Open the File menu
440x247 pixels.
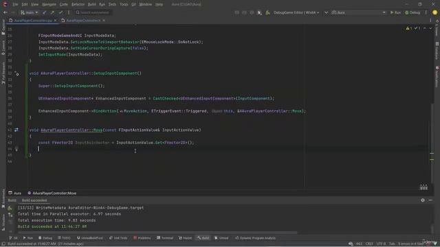click(15, 4)
